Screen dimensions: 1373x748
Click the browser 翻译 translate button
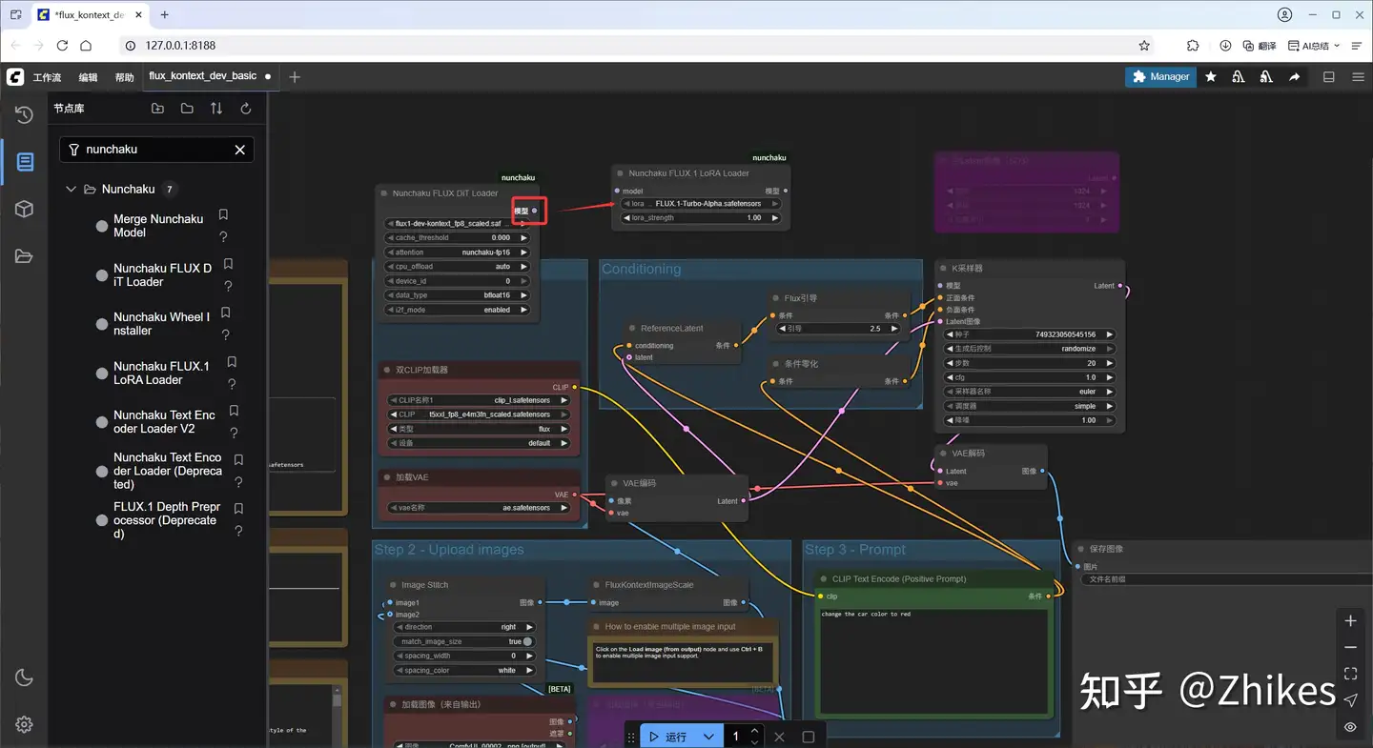1260,46
